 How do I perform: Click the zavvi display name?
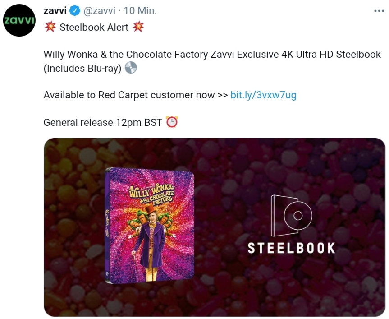coord(55,11)
